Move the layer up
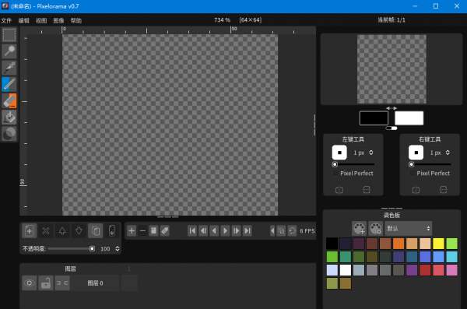Screen dimensions: 467x309 point(62,230)
